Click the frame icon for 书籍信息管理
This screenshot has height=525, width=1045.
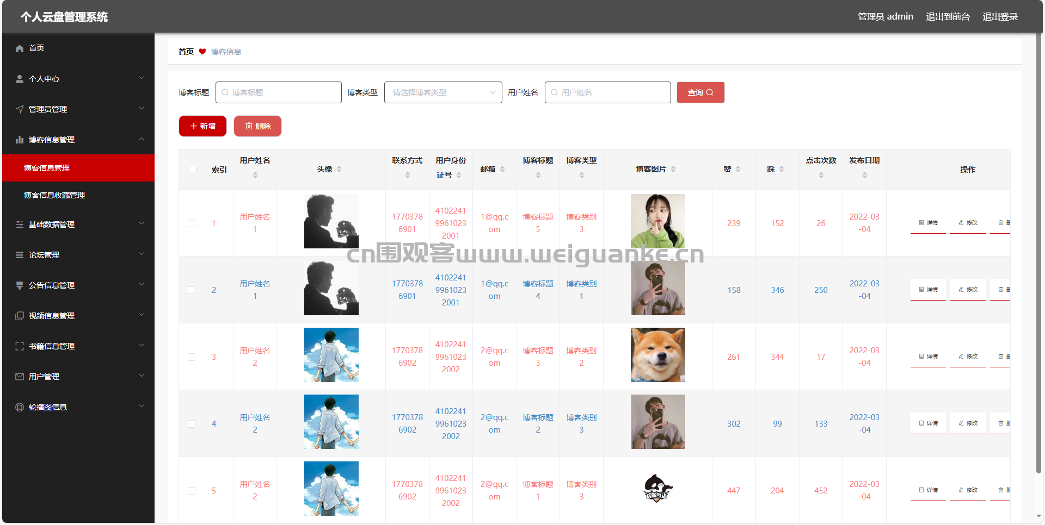20,346
